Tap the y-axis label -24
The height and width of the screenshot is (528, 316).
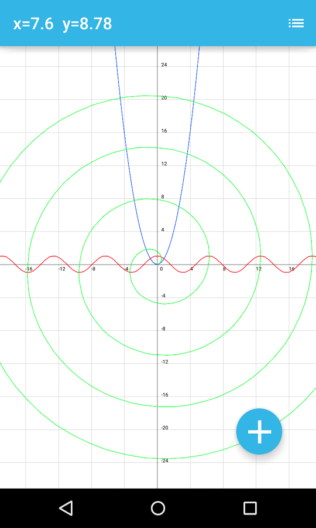(164, 461)
